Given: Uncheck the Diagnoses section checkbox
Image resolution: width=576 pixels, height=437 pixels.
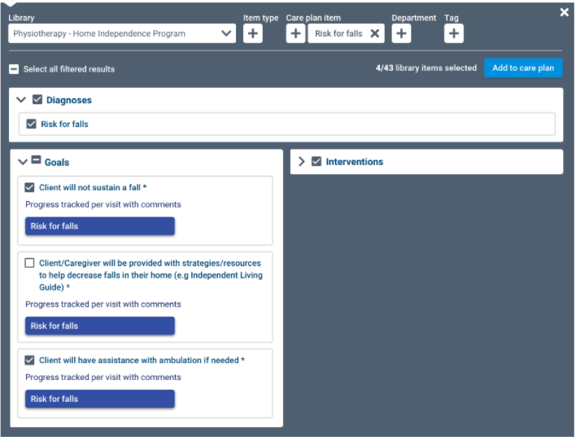Looking at the screenshot, I should tap(37, 100).
